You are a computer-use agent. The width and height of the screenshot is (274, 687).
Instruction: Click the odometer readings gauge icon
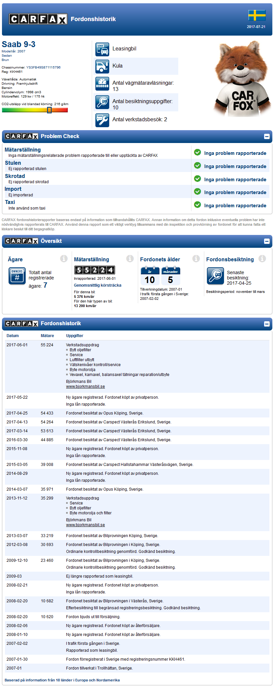pyautogui.click(x=102, y=84)
